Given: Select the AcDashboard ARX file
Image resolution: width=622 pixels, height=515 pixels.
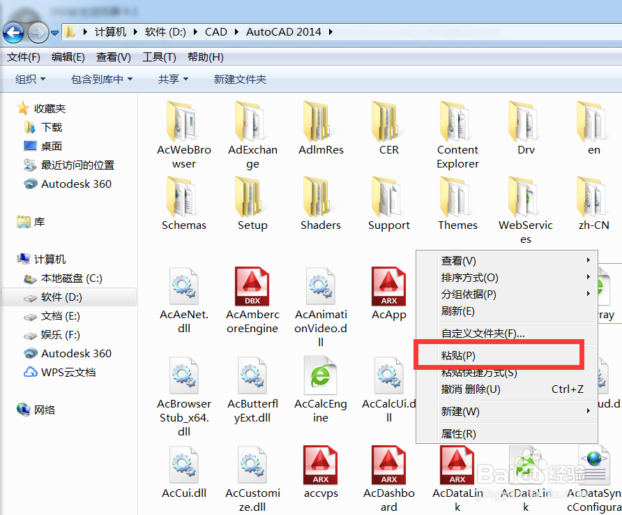Looking at the screenshot, I should (x=389, y=479).
